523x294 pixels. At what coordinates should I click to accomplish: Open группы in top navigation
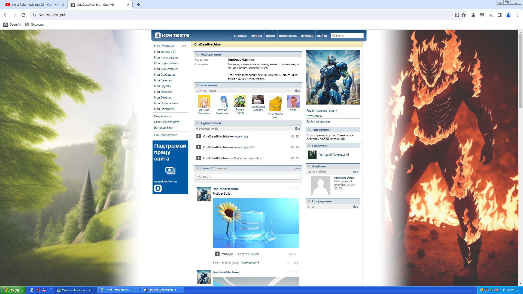pos(256,36)
